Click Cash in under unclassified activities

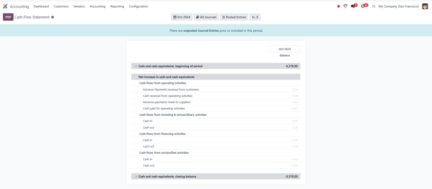coord(147,160)
